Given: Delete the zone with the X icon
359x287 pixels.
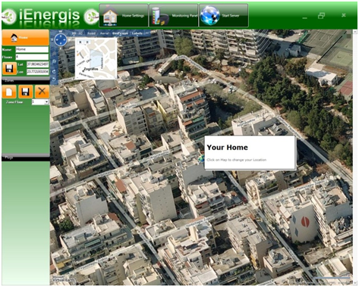Looking at the screenshot, I should pyautogui.click(x=42, y=92).
